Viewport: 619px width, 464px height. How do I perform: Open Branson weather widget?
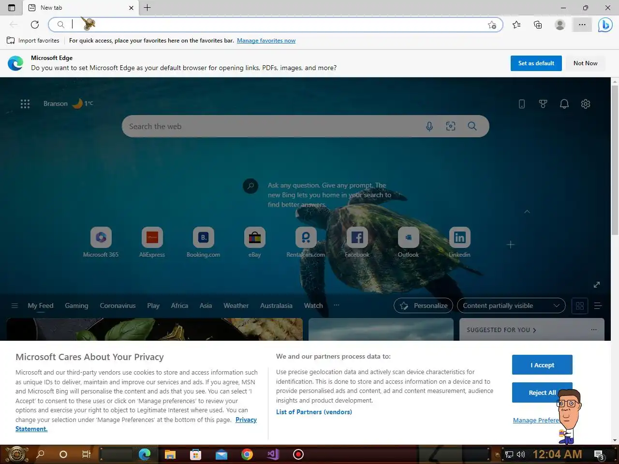pyautogui.click(x=68, y=103)
